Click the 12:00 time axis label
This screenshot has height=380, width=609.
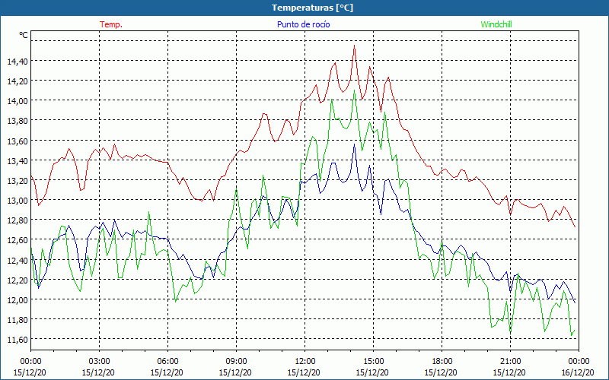click(305, 362)
